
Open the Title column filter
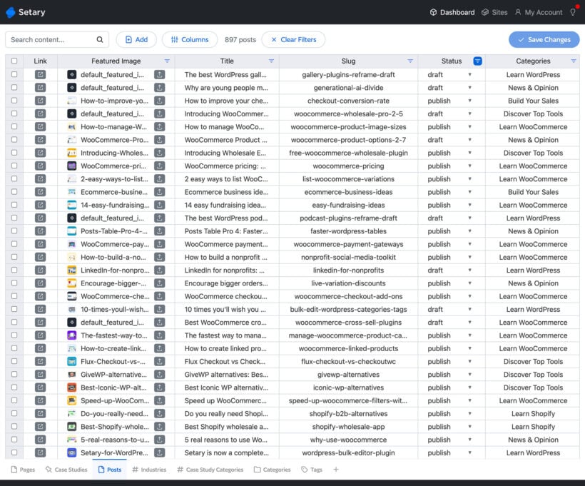[271, 61]
